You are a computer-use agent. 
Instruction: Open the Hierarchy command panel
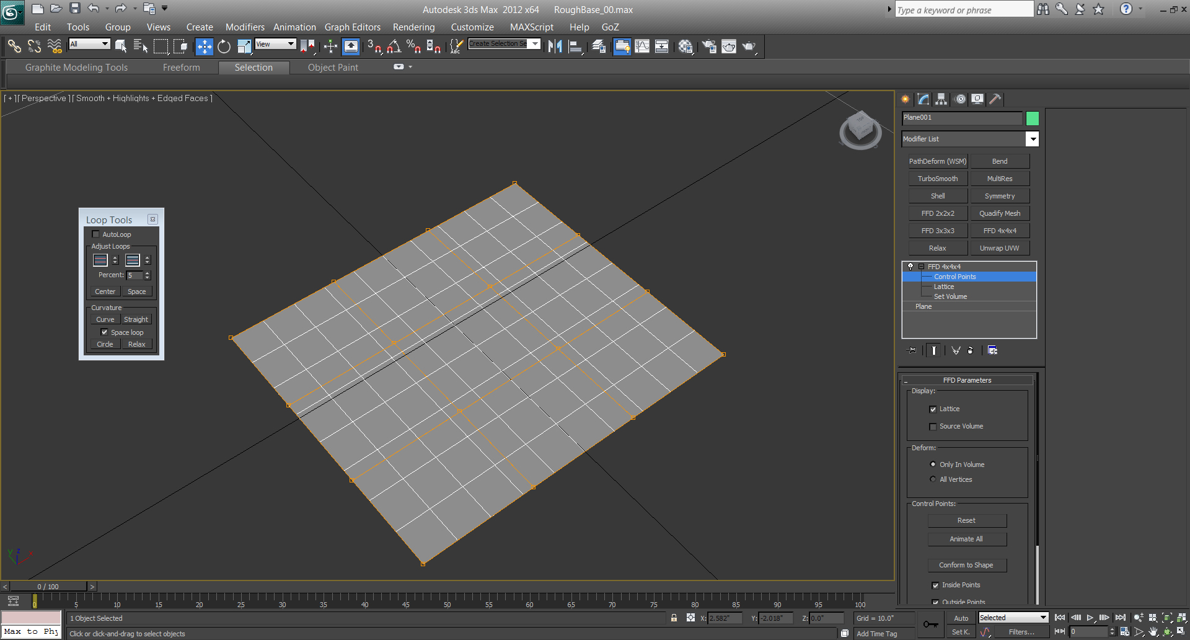[941, 99]
